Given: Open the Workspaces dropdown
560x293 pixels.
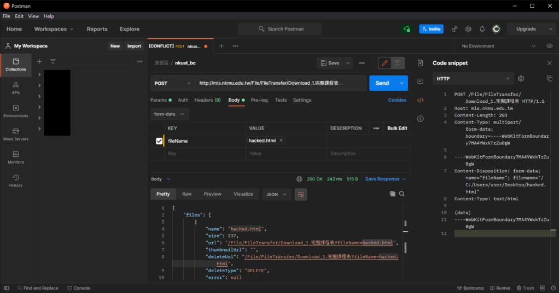Looking at the screenshot, I should pos(54,29).
